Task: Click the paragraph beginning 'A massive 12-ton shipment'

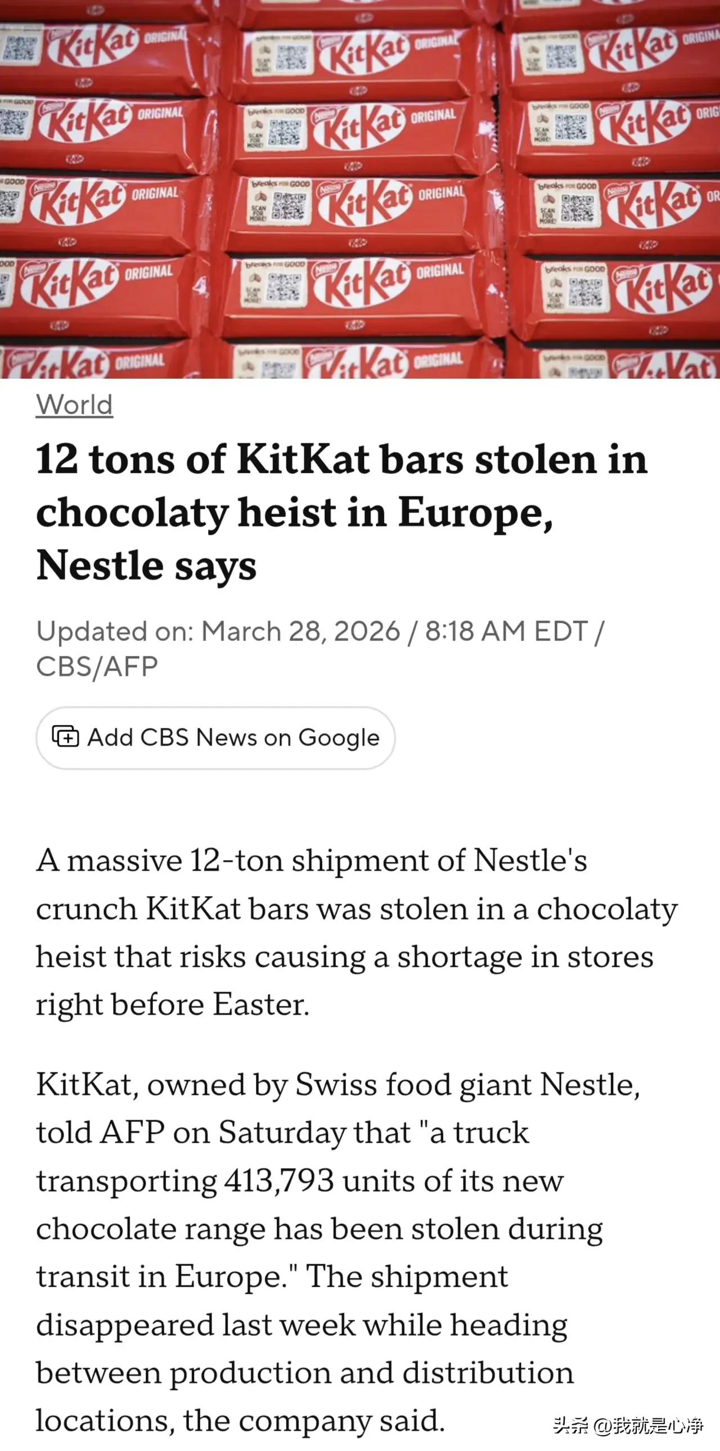Action: 357,933
